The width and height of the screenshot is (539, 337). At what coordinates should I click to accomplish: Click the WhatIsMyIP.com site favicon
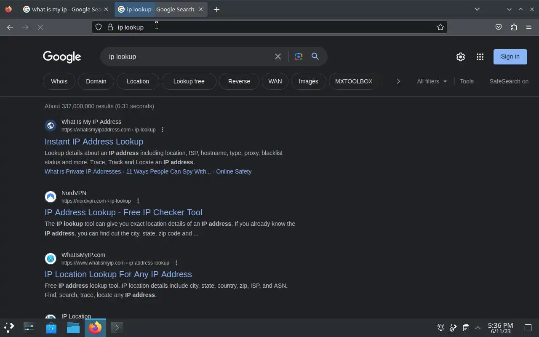point(51,259)
